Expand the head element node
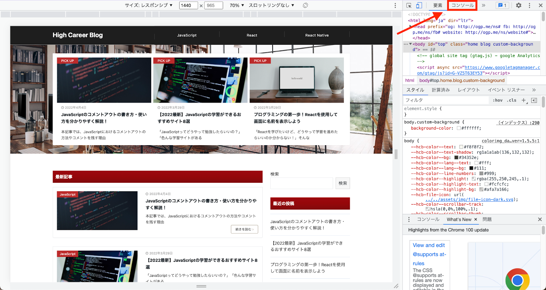 click(411, 26)
